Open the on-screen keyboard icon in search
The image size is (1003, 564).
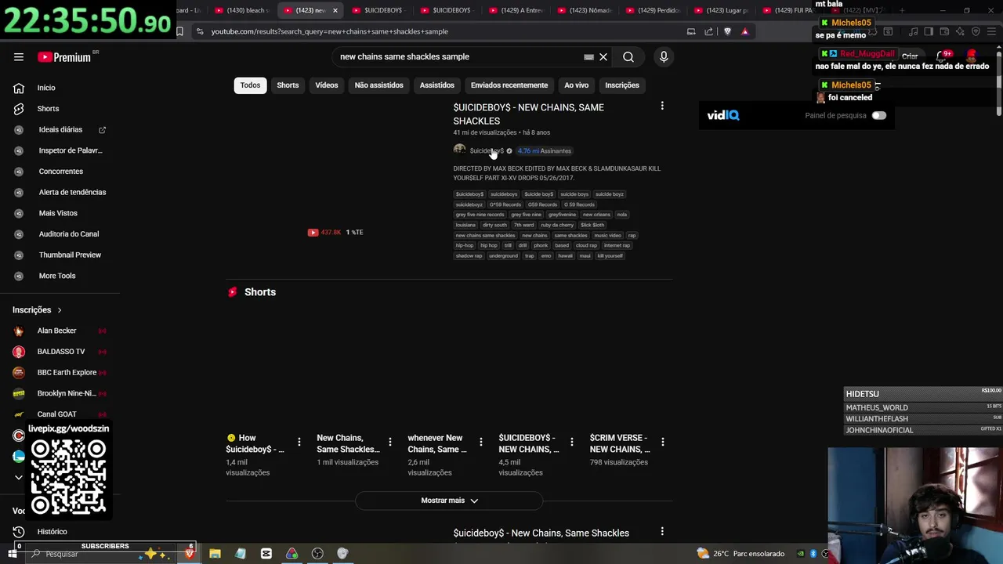tap(588, 56)
